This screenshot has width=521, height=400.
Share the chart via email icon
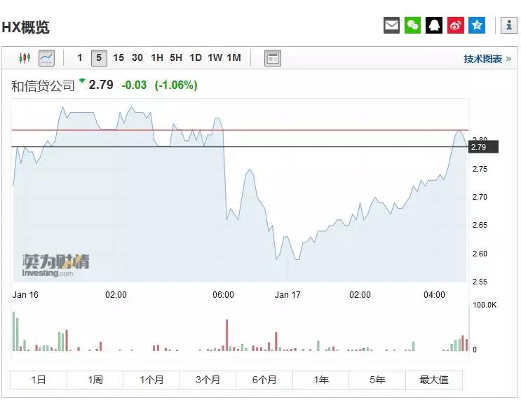pyautogui.click(x=391, y=26)
